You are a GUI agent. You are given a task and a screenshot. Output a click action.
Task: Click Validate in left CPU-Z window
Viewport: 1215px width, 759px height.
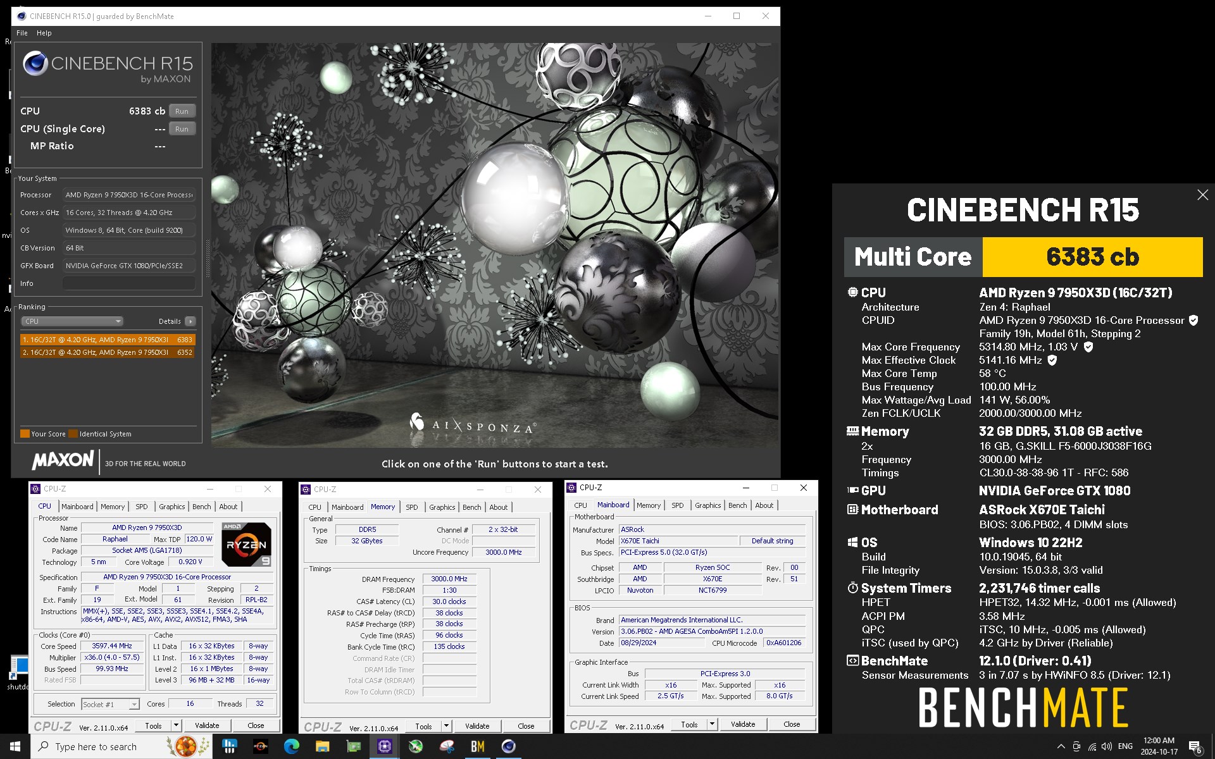tap(207, 725)
